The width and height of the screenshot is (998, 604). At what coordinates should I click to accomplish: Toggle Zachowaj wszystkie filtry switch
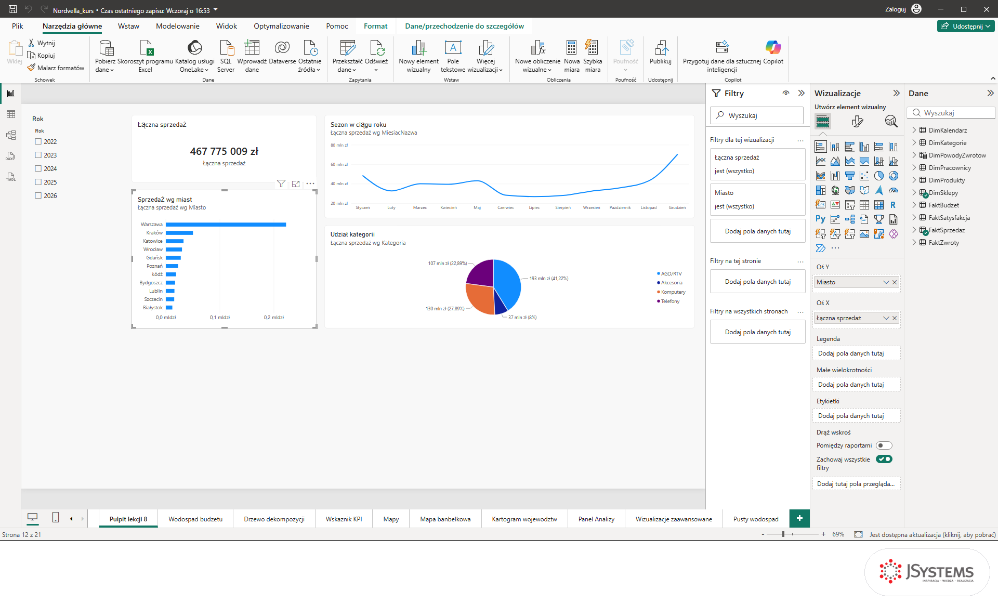(x=884, y=459)
